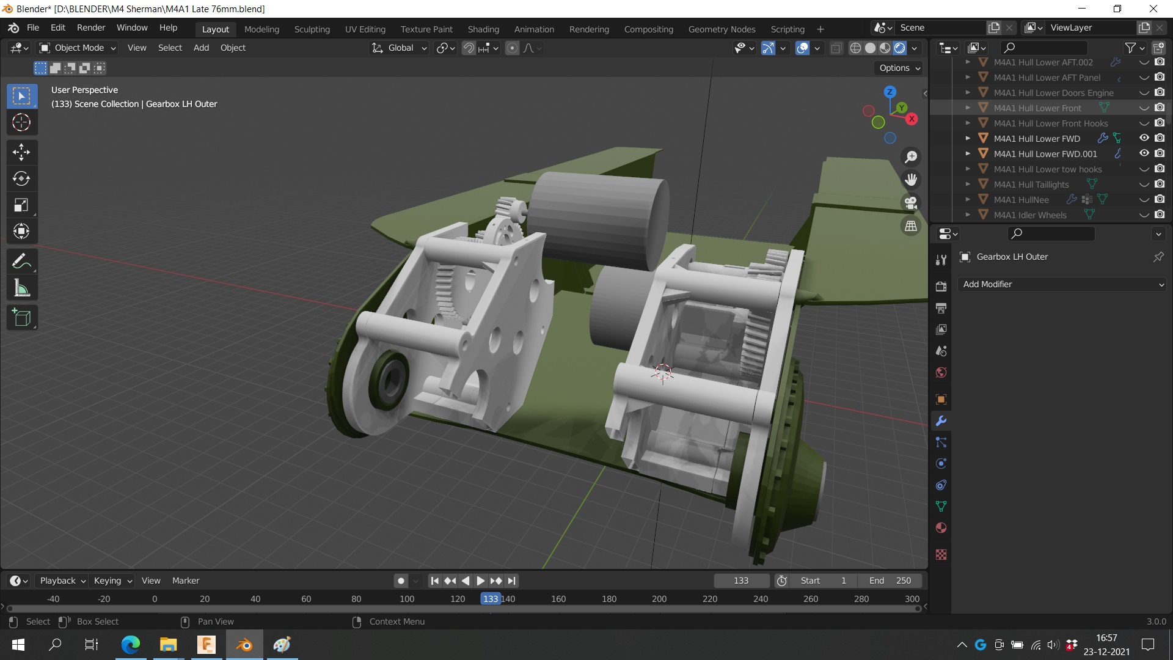Screen dimensions: 1173x660
Task: Activate the Add Cube tool
Action: point(21,318)
